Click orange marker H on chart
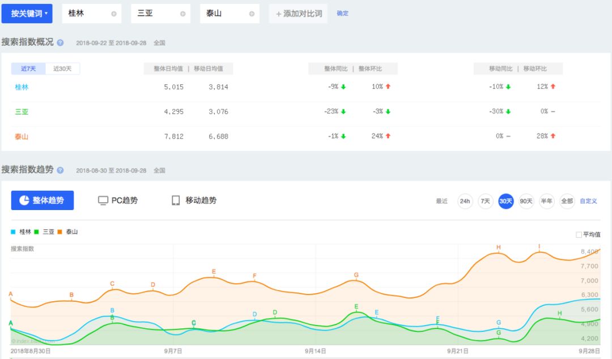 point(499,247)
